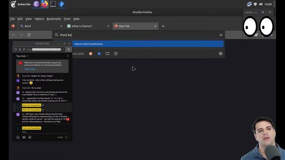Click the tracking shield in the chat popup

click(x=16, y=49)
